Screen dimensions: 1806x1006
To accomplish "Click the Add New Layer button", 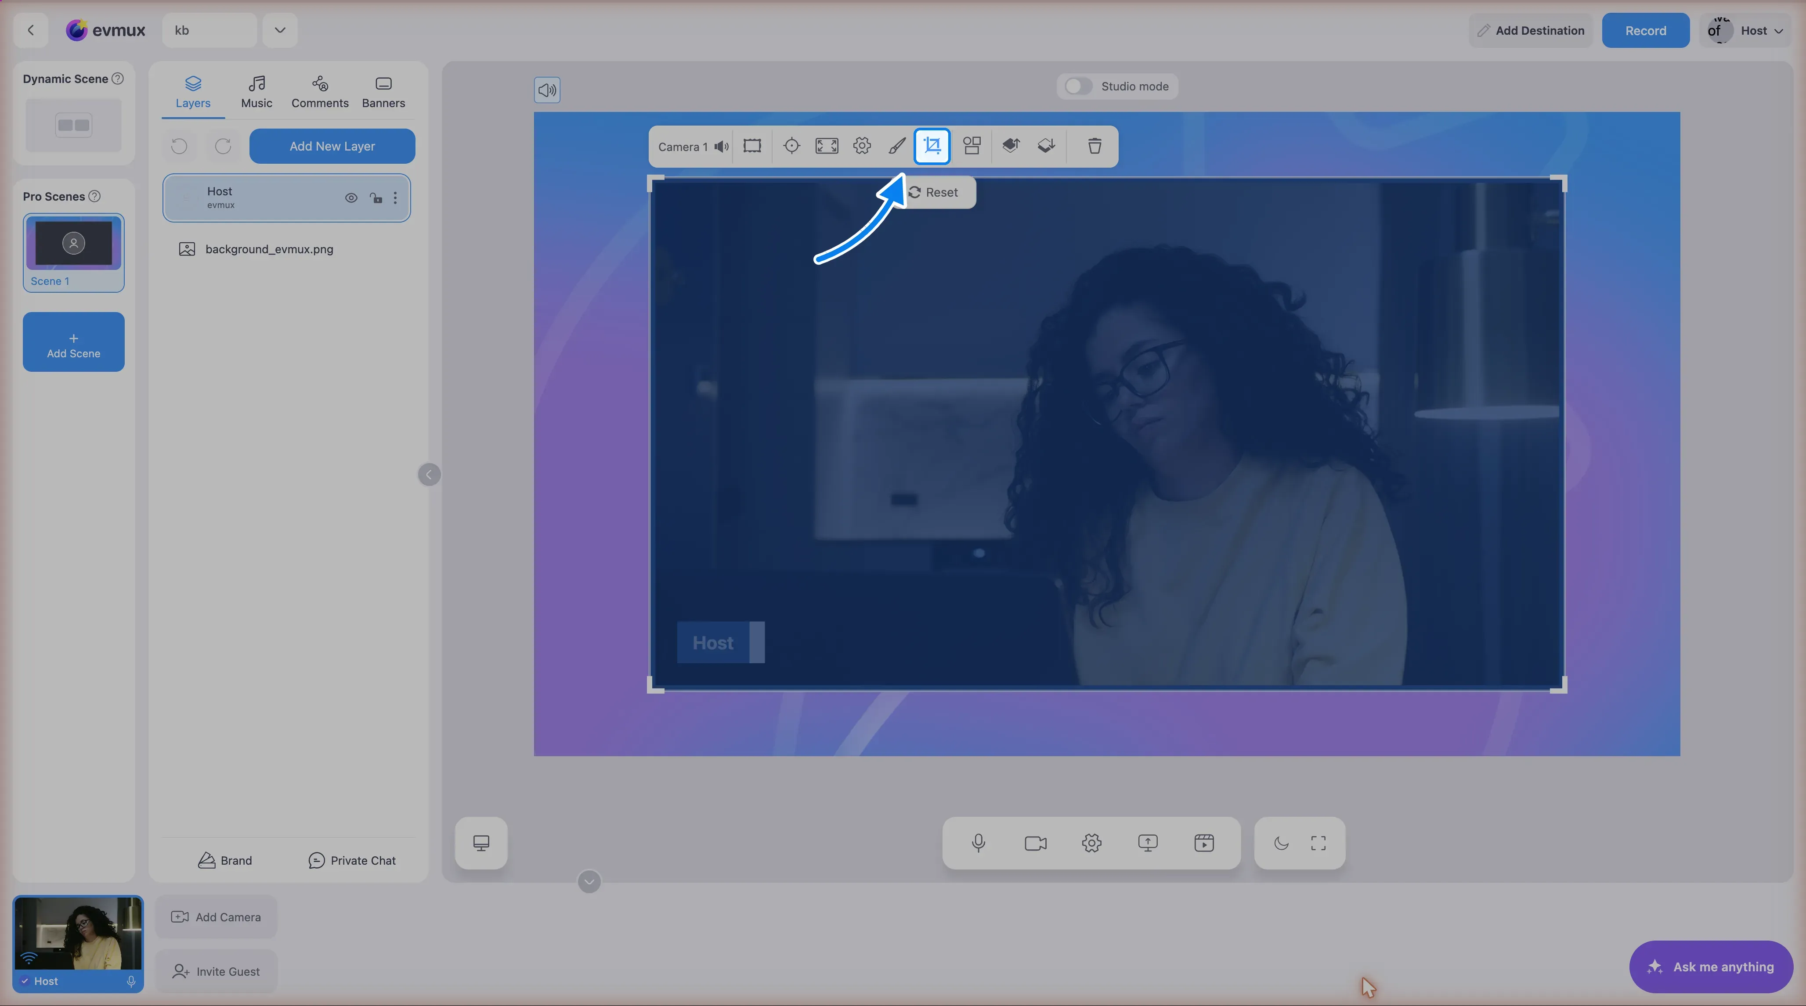I will (332, 146).
